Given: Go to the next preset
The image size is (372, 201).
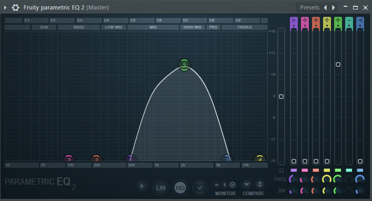Looking at the screenshot, I should click(334, 7).
